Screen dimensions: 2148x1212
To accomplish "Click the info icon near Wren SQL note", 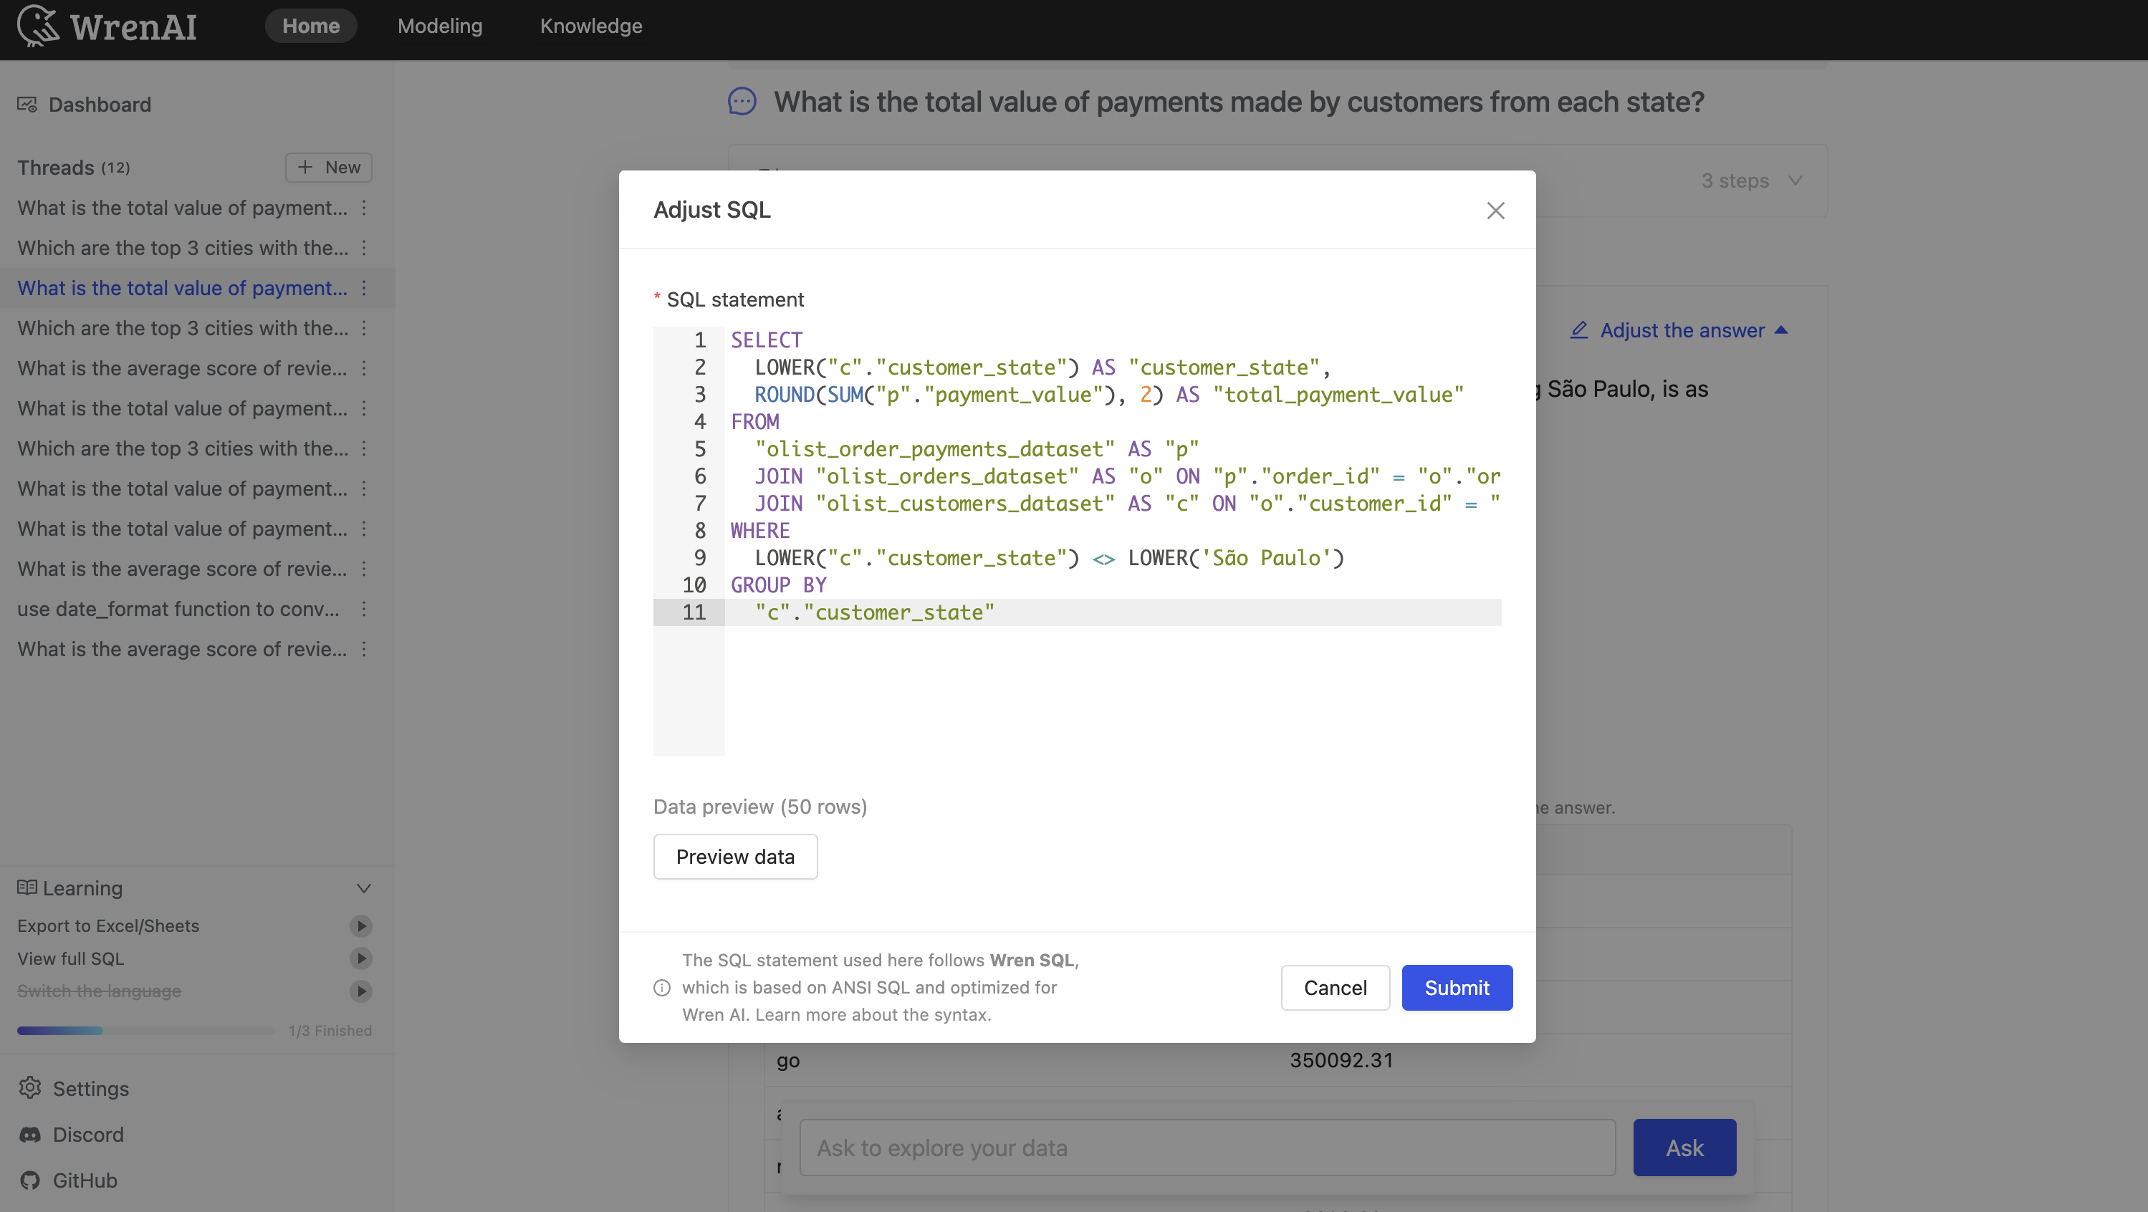I will tap(662, 988).
